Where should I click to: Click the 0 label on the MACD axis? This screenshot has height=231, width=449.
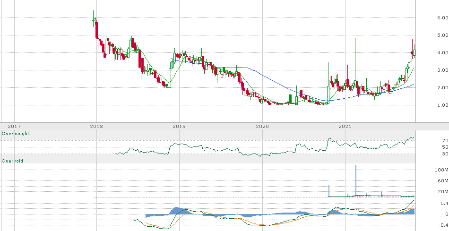pyautogui.click(x=447, y=214)
